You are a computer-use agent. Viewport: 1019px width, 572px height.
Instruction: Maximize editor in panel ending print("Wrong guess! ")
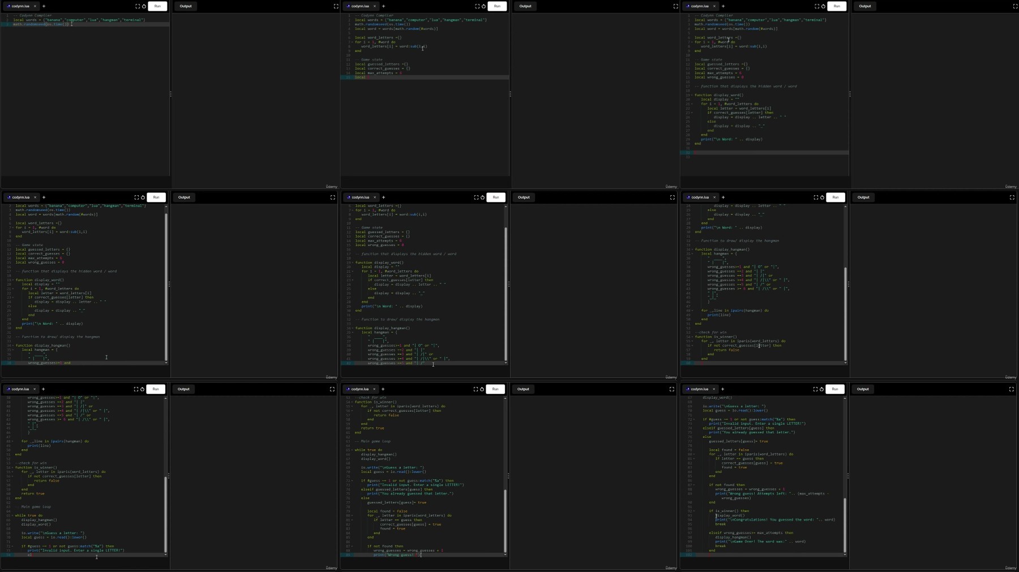[x=476, y=389]
